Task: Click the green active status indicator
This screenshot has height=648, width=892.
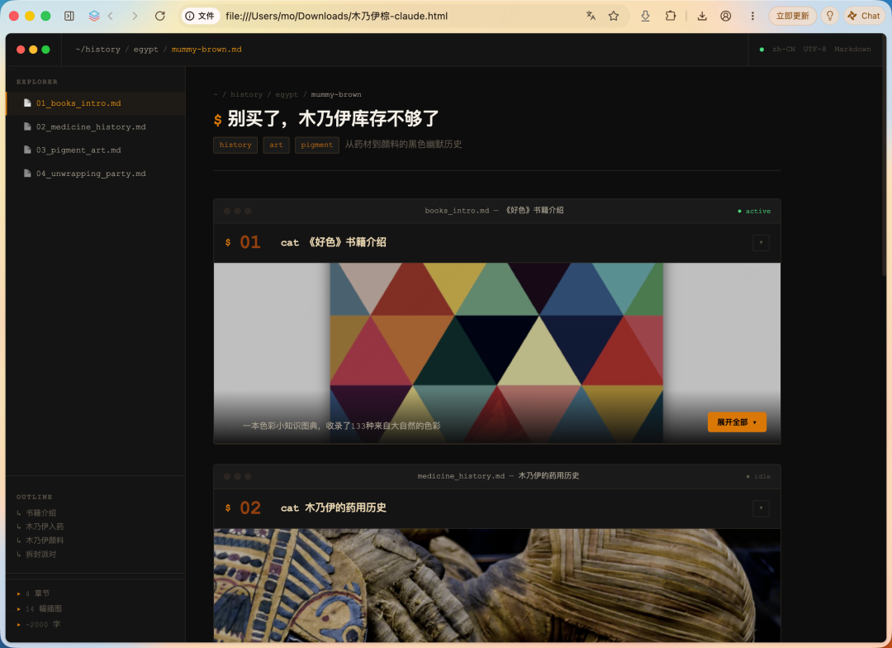Action: tap(754, 212)
